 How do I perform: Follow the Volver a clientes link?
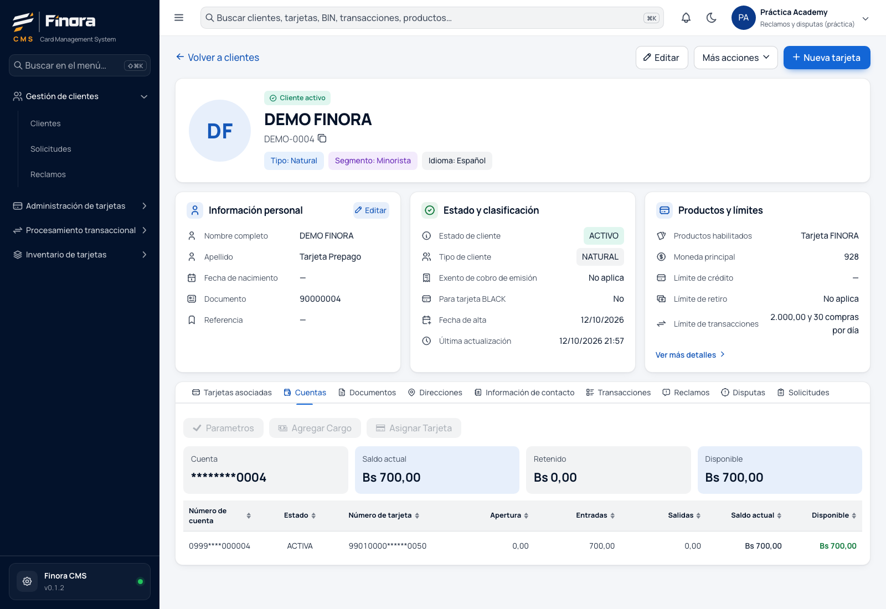(x=218, y=58)
